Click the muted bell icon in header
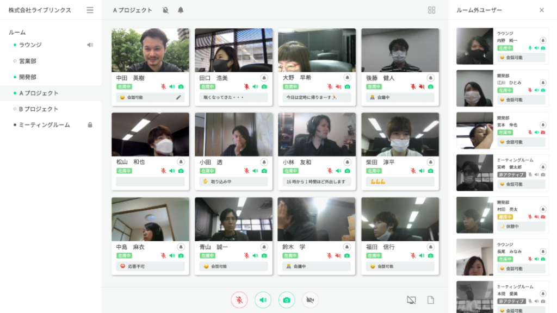Screen dimensions: 557x313 tap(166, 10)
